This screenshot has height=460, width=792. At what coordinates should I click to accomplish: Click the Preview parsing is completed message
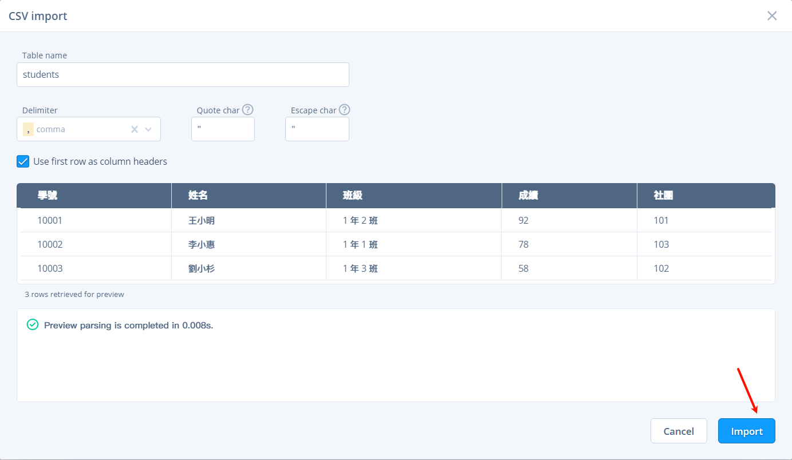[128, 326]
